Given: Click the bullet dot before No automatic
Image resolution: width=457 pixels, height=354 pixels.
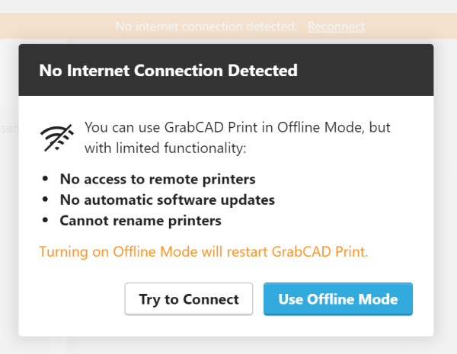Looking at the screenshot, I should click(45, 199).
